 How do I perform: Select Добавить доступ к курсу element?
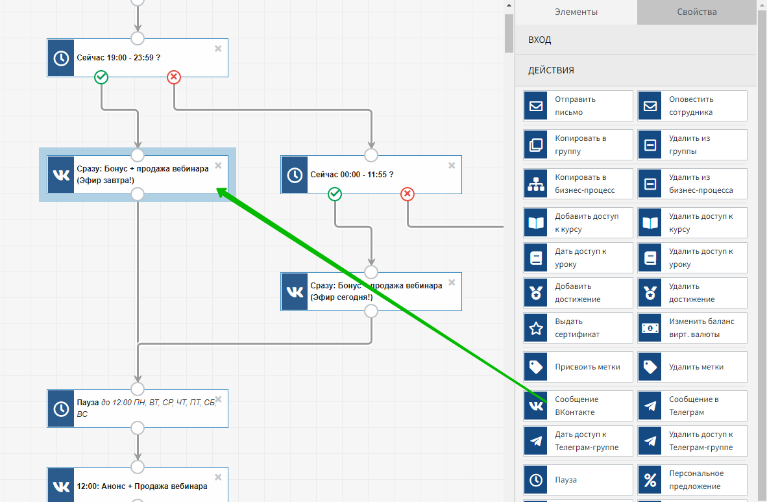(x=578, y=223)
